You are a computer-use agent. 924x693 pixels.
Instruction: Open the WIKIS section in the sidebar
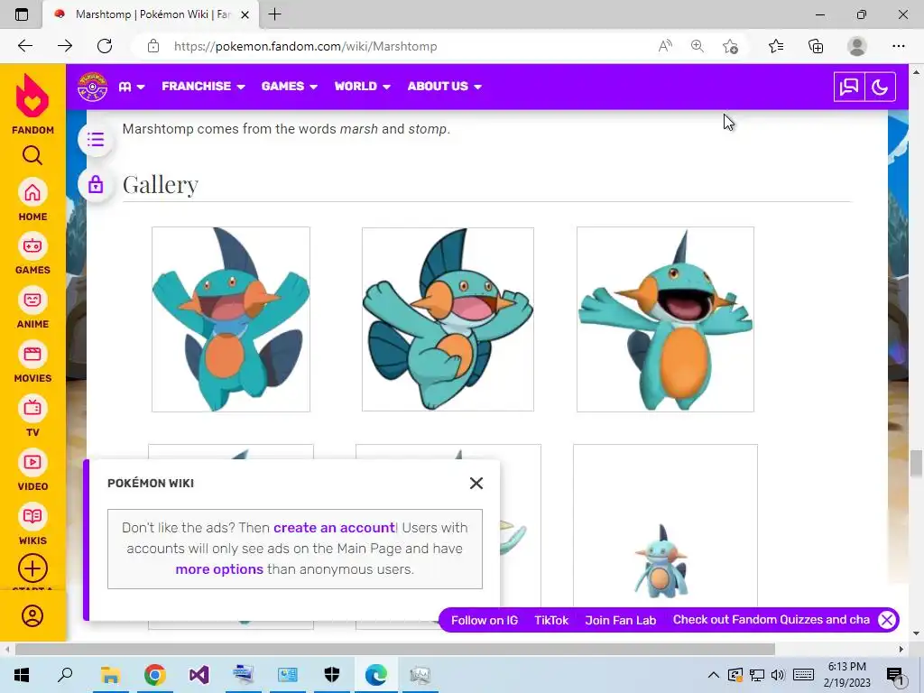pyautogui.click(x=32, y=524)
